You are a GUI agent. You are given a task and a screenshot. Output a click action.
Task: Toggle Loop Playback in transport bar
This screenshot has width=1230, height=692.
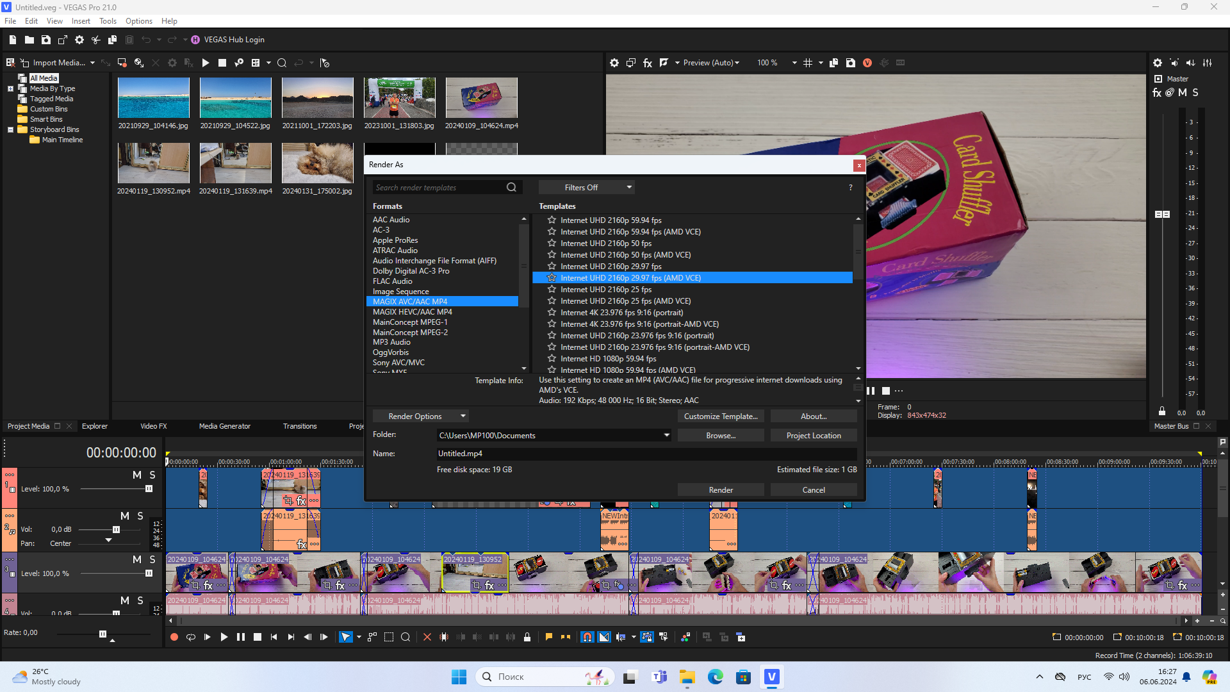190,637
